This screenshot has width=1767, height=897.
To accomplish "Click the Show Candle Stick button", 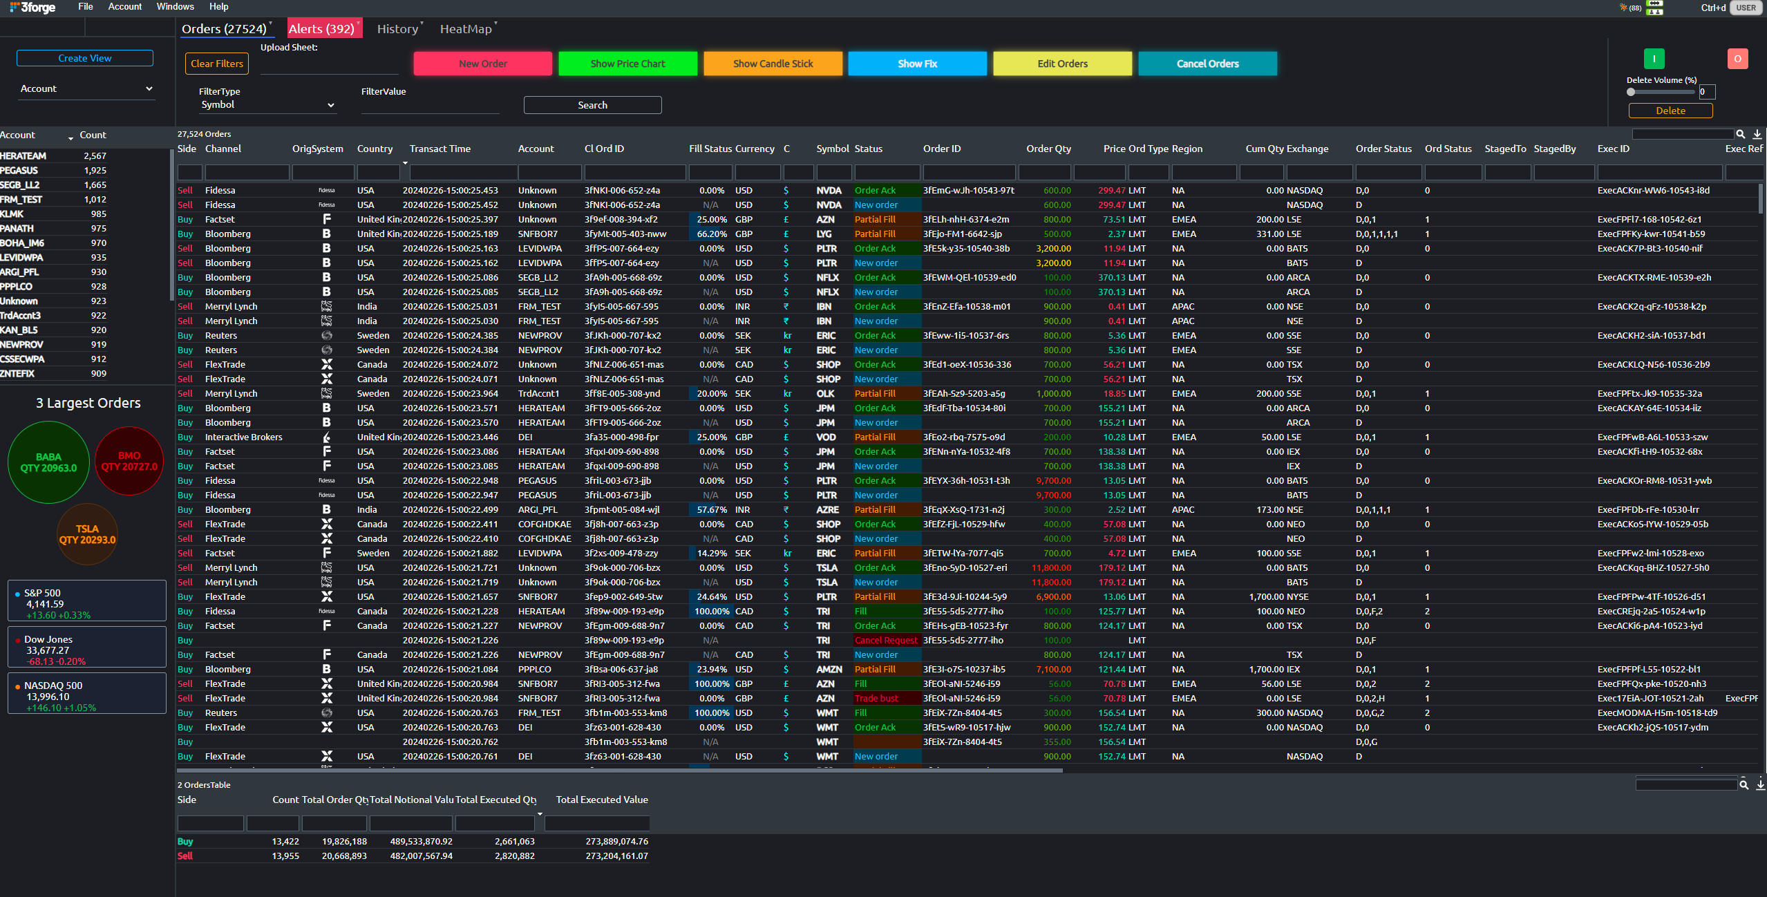I will click(773, 64).
